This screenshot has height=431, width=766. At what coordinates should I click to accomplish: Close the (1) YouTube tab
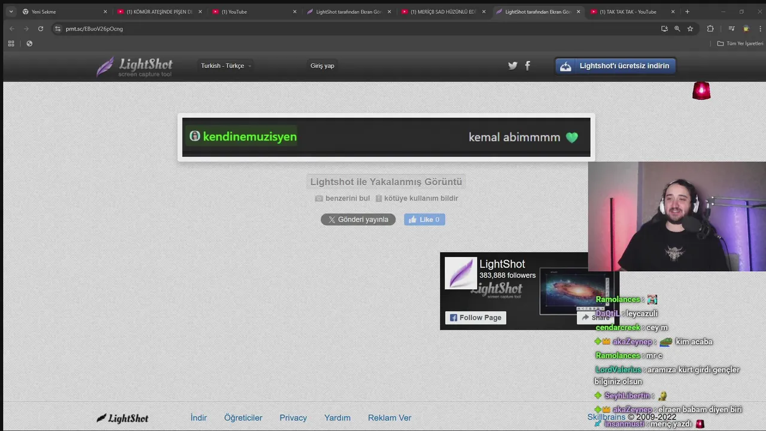294,11
